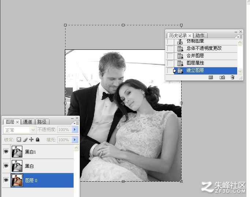Click crop handle at top left corner
Image resolution: width=250 pixels, height=197 pixels.
[x=66, y=25]
